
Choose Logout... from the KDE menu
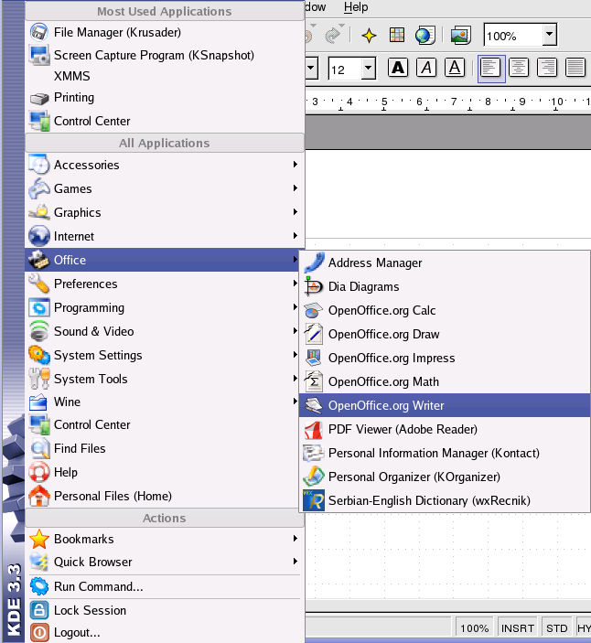(77, 632)
